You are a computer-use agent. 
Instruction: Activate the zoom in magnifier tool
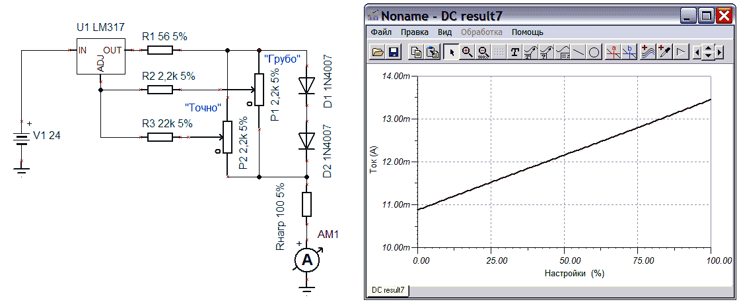pos(468,53)
